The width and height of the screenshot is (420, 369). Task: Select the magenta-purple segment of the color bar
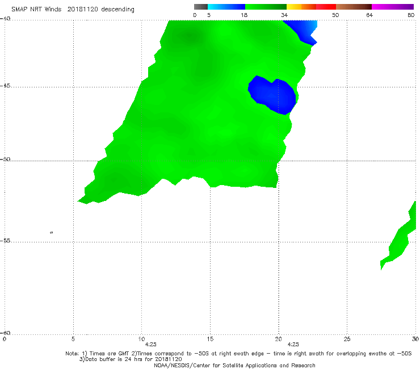tap(393, 7)
